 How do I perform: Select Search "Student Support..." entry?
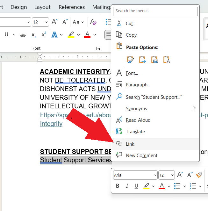click(155, 97)
